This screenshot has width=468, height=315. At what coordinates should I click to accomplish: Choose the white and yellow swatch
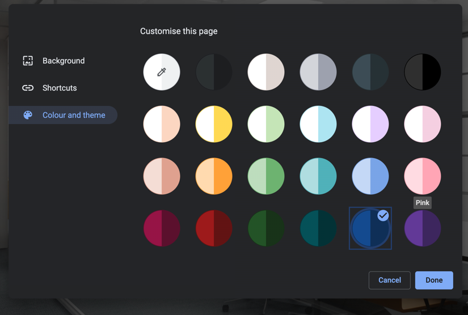(x=214, y=124)
